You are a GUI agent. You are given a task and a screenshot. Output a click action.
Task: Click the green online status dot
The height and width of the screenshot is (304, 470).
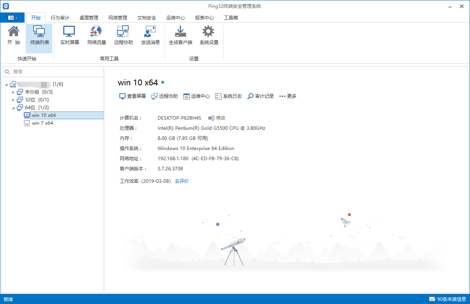point(163,82)
